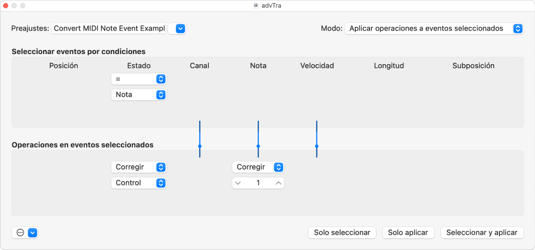This screenshot has height=250, width=535.
Task: Open the Corregir dropdown under the Nota column
Action: (x=258, y=167)
